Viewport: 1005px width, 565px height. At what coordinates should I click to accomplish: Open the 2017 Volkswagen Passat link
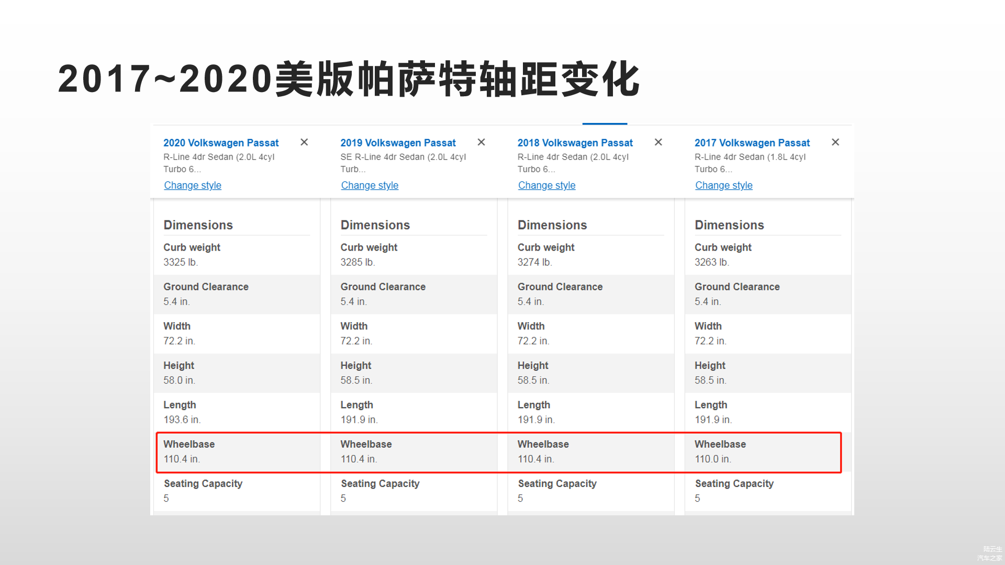click(752, 143)
